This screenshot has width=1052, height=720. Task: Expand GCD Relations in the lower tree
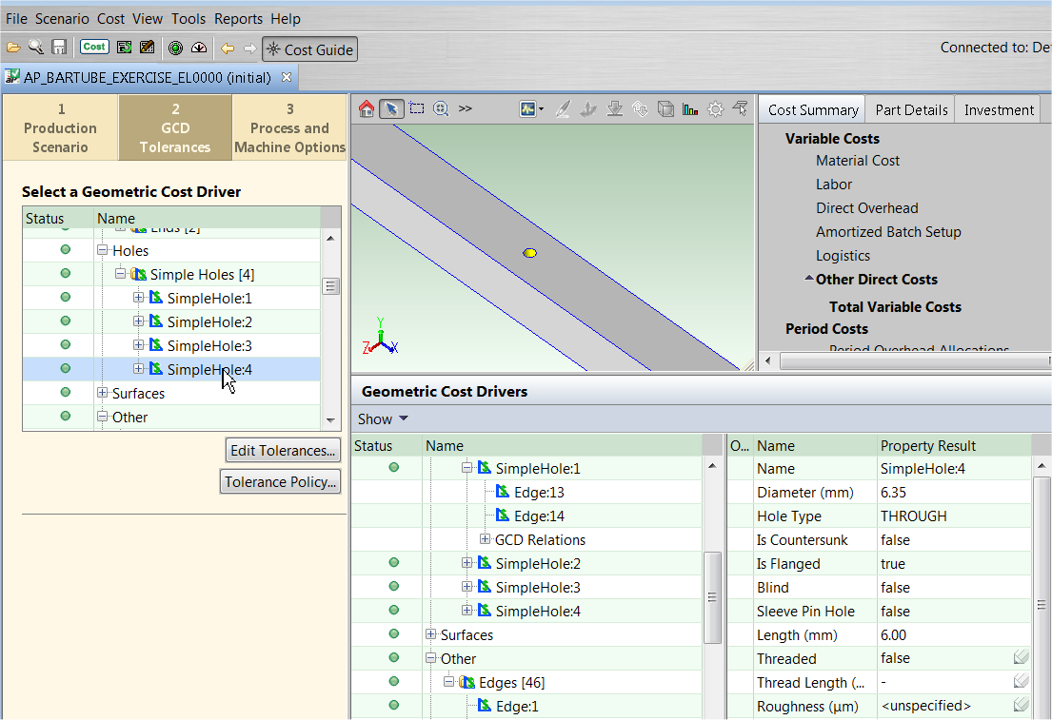tap(485, 540)
